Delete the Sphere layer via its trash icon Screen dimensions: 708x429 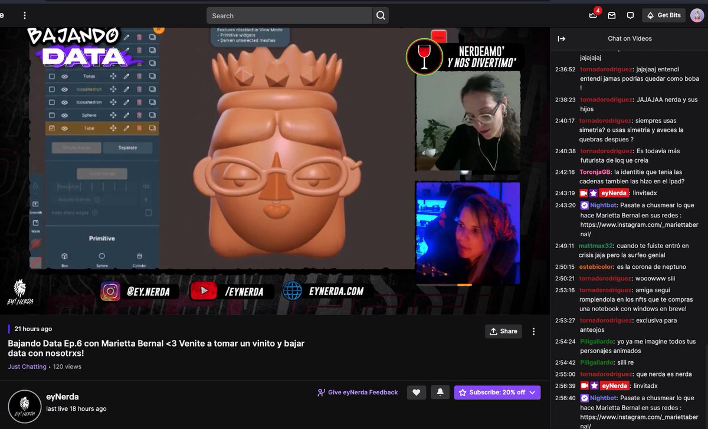pos(140,115)
